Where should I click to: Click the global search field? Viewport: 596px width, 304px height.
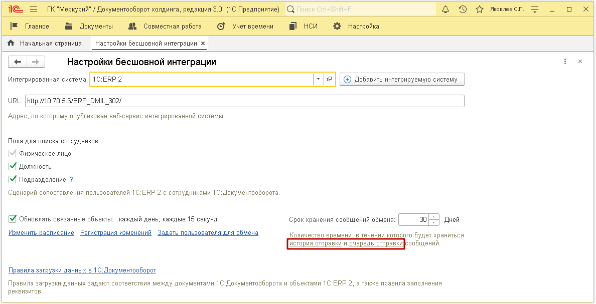pyautogui.click(x=360, y=9)
